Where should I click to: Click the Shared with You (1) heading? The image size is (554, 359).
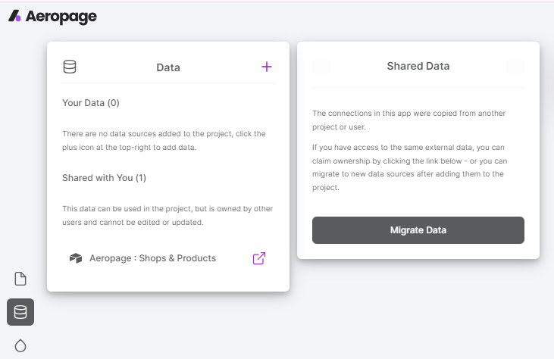click(x=104, y=178)
